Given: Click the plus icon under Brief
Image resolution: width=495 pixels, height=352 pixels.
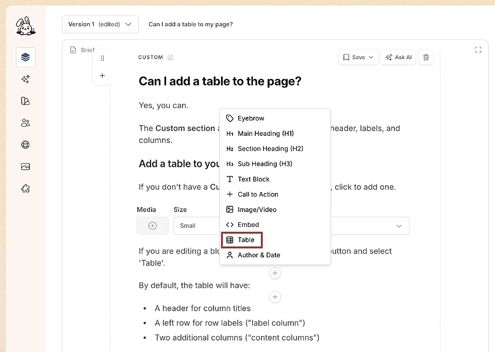Looking at the screenshot, I should [x=102, y=75].
